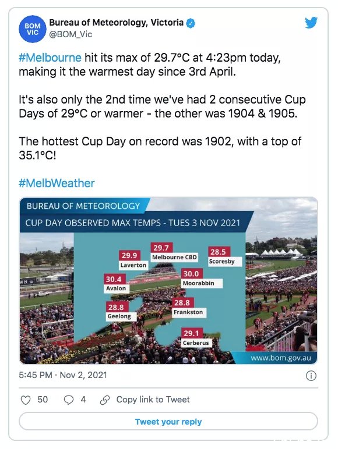Open Bureau of Meteorology, Victoria profile name

(116, 22)
